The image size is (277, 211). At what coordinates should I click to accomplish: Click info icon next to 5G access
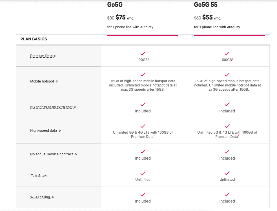[x=75, y=107]
